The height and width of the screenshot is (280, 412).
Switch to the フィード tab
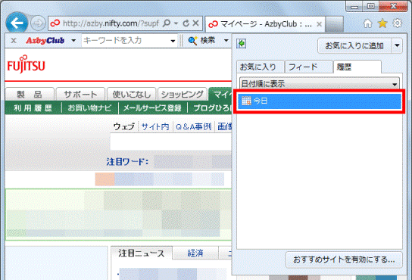tap(309, 67)
